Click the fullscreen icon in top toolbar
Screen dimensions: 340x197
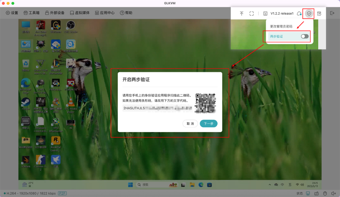click(252, 14)
